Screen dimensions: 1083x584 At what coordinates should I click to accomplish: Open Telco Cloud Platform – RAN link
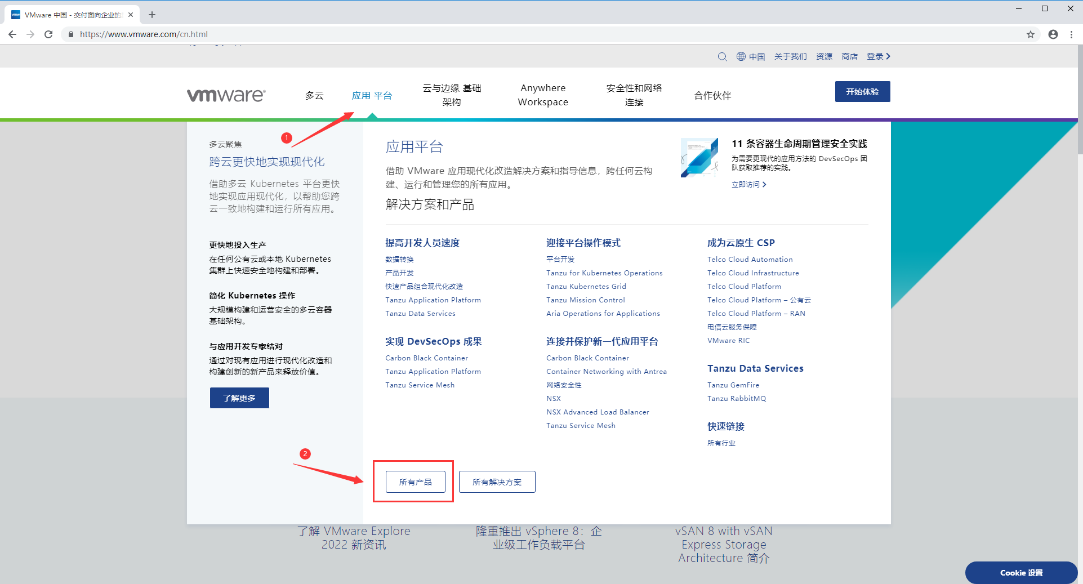pos(756,314)
